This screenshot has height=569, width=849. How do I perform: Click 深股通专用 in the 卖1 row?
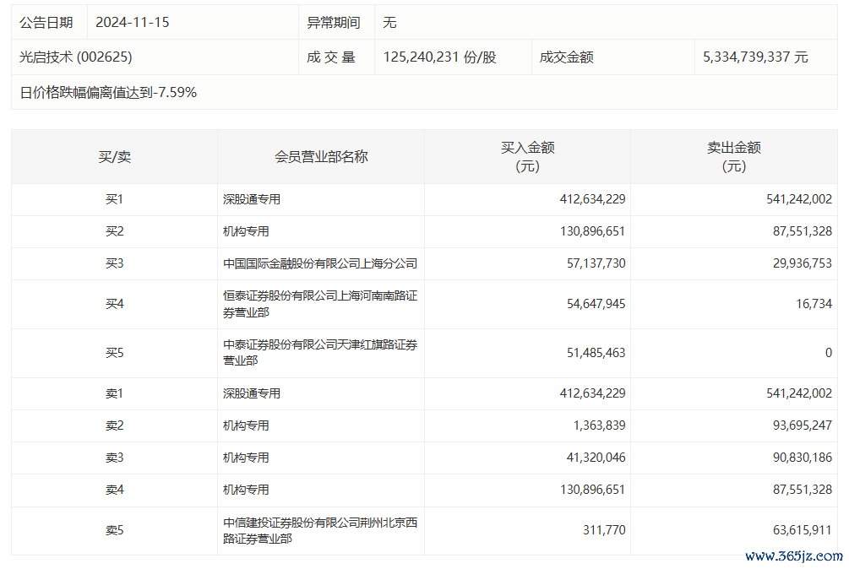point(252,393)
